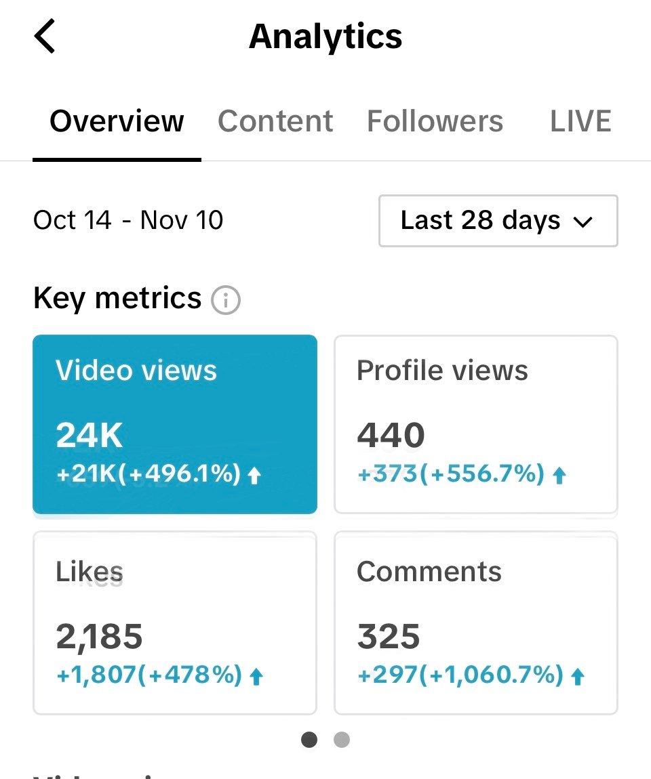Open the Last 28 days date range dropdown
This screenshot has height=779, width=651.
498,221
